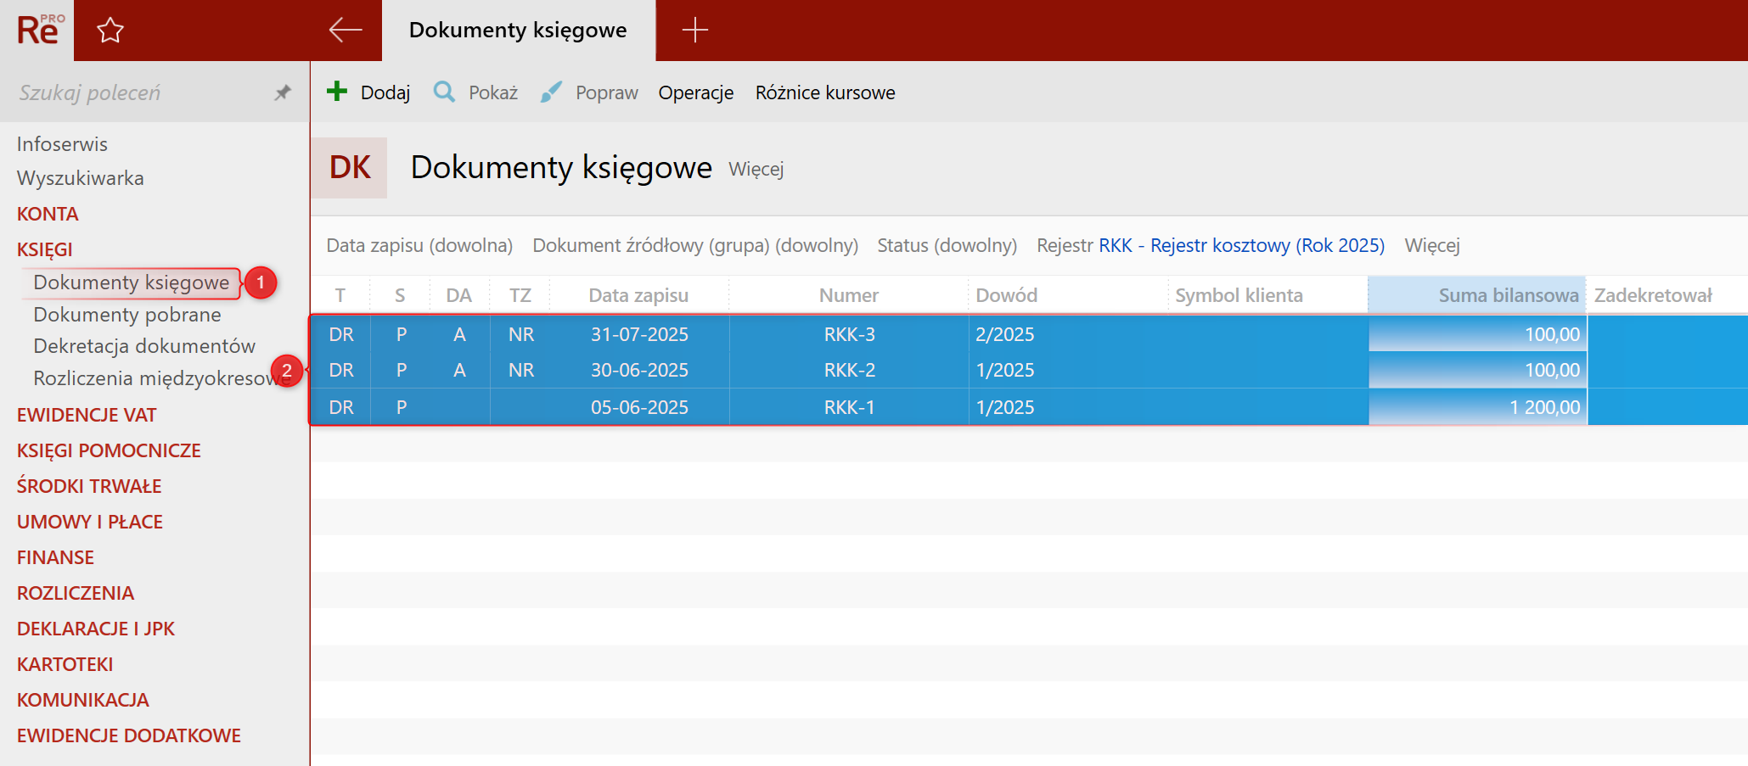Open favorites with the star icon

pos(110,31)
